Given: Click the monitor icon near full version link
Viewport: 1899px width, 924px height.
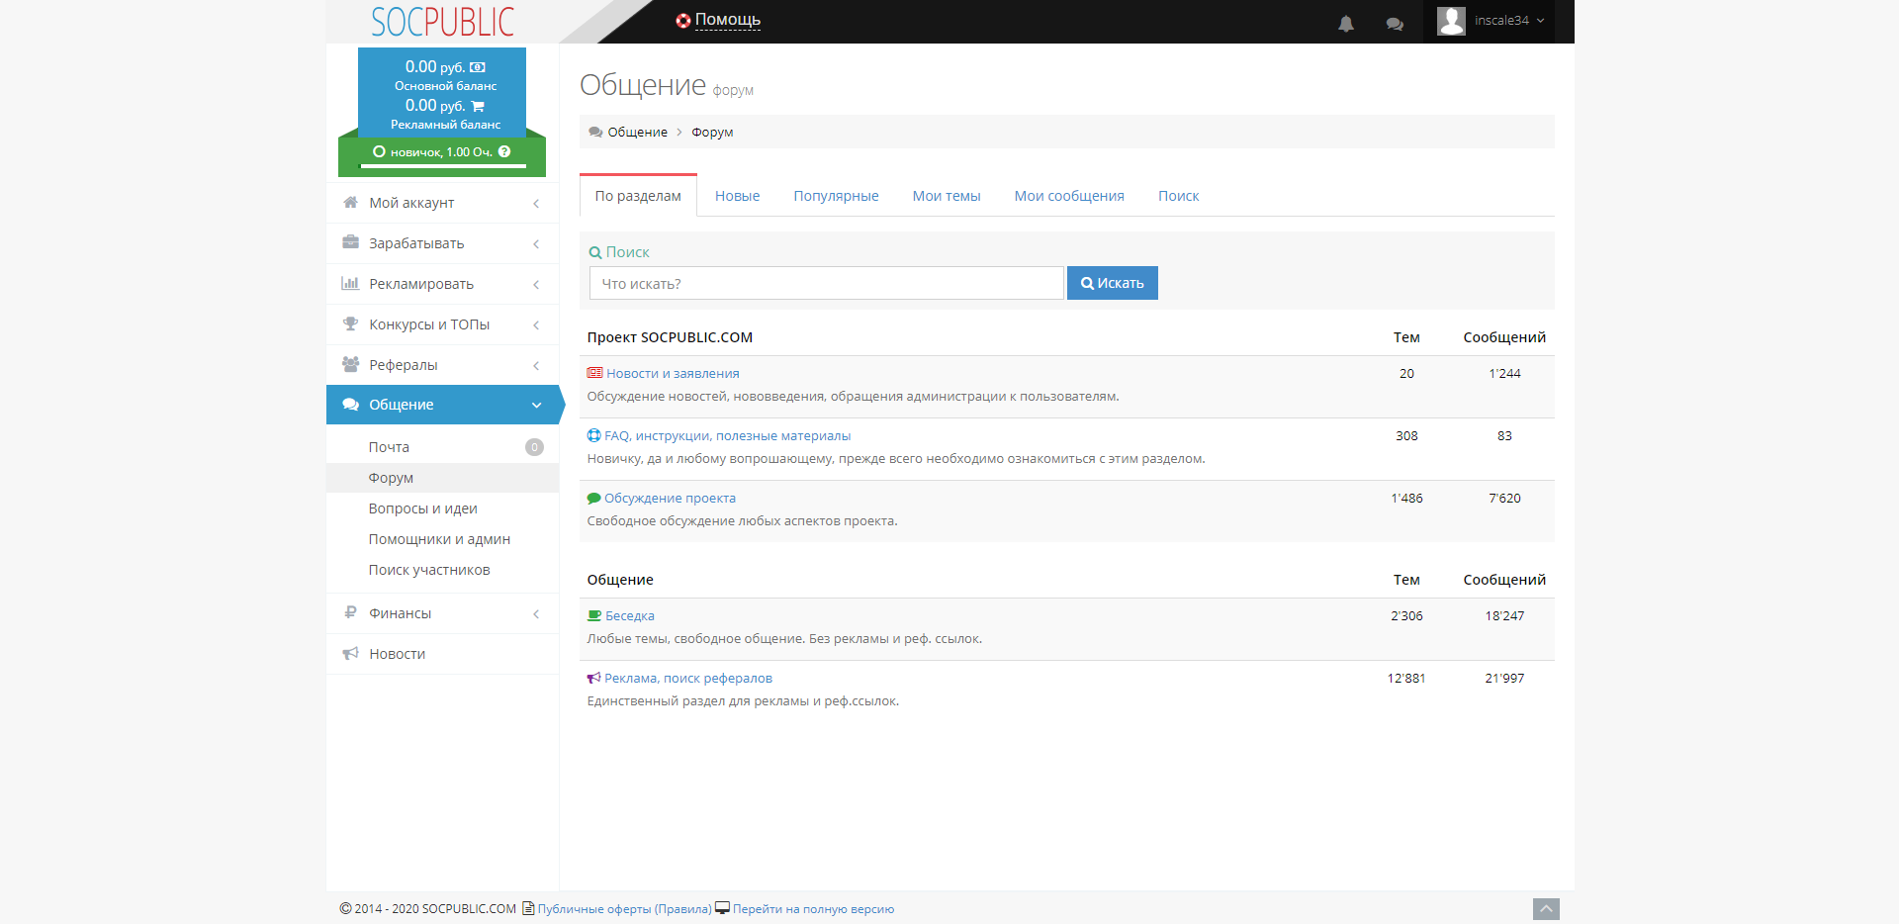Looking at the screenshot, I should tap(723, 908).
